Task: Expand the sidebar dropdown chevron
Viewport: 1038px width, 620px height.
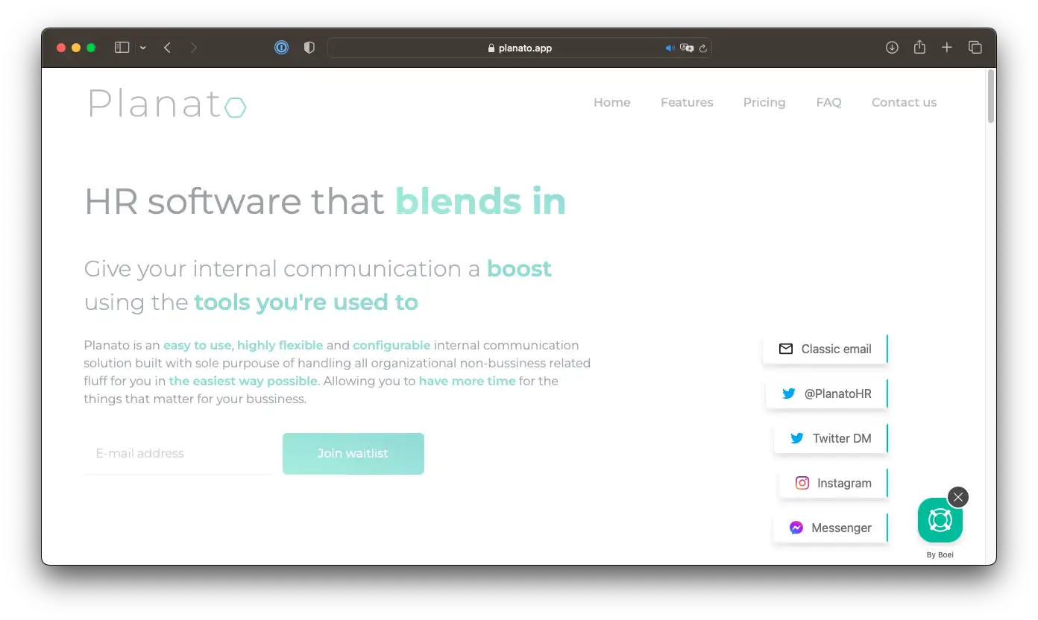Action: coord(142,48)
